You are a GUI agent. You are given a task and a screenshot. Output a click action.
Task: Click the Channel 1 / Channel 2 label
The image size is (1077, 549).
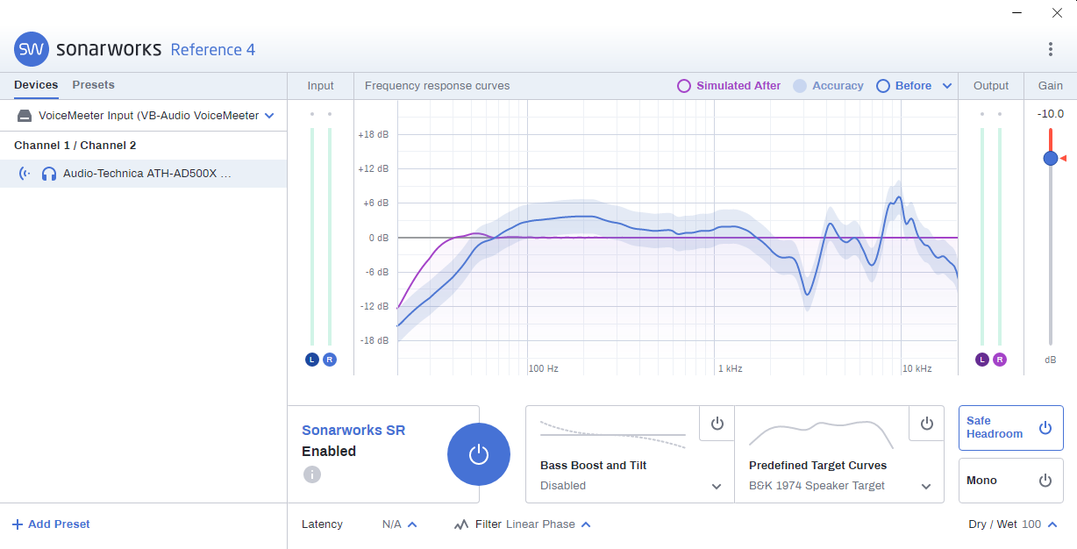click(75, 146)
